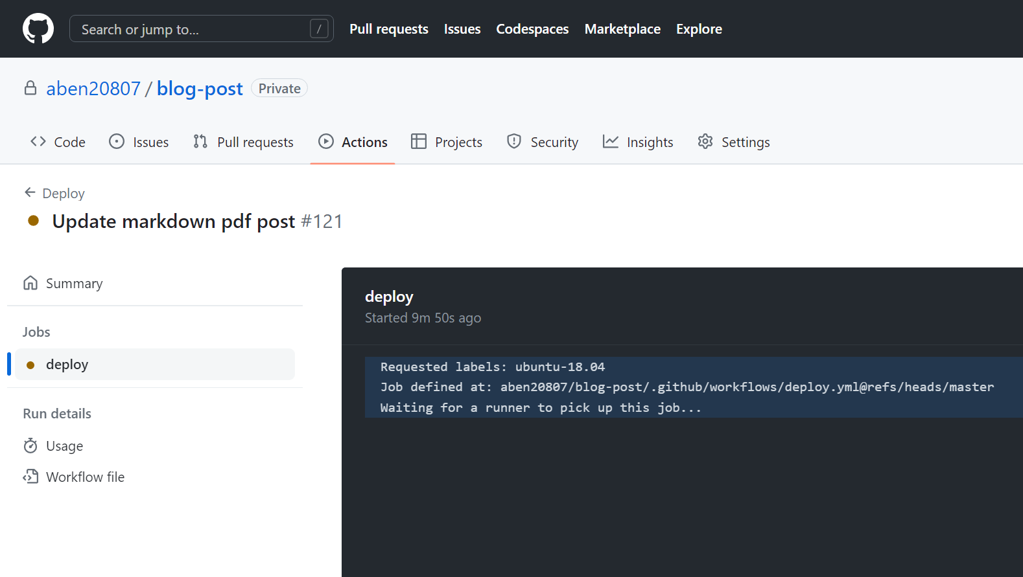This screenshot has width=1023, height=577.
Task: Click the Usage stopwatch icon
Action: point(30,446)
